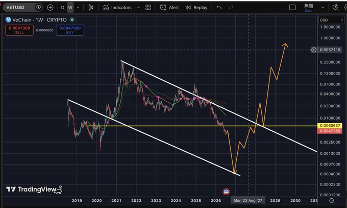Click the red SELL price button
Screen dimensions: 347x208
coord(19,30)
